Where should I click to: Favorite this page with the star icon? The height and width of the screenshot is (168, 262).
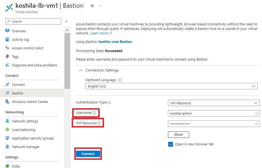[x=92, y=6]
